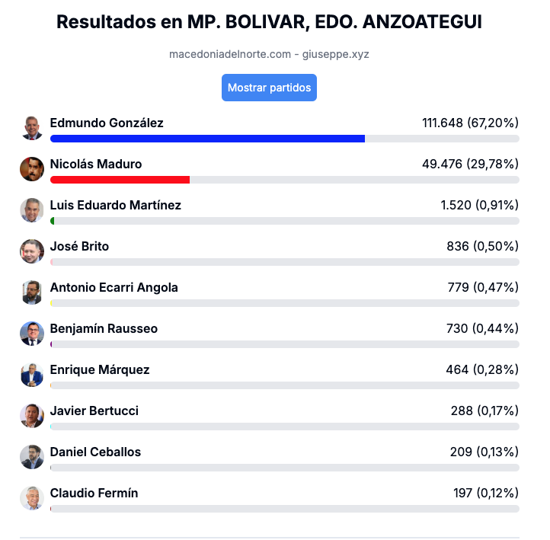Click the Resultados en MP. BOLIVAR heading
Viewport: 550px width, 540px height.
[x=269, y=22]
